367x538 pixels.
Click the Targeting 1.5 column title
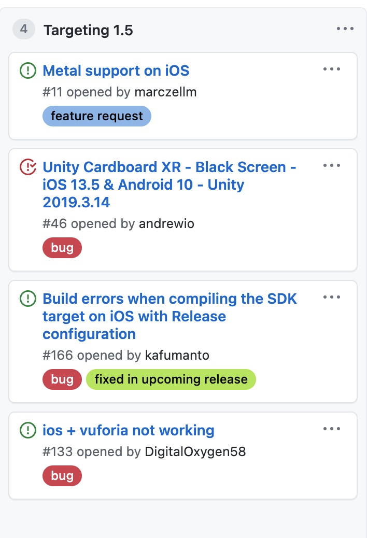pyautogui.click(x=88, y=30)
